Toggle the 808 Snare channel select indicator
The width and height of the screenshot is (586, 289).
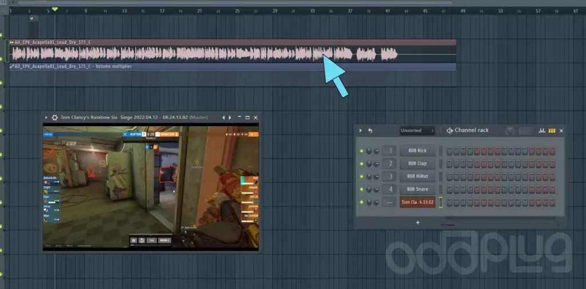[441, 189]
